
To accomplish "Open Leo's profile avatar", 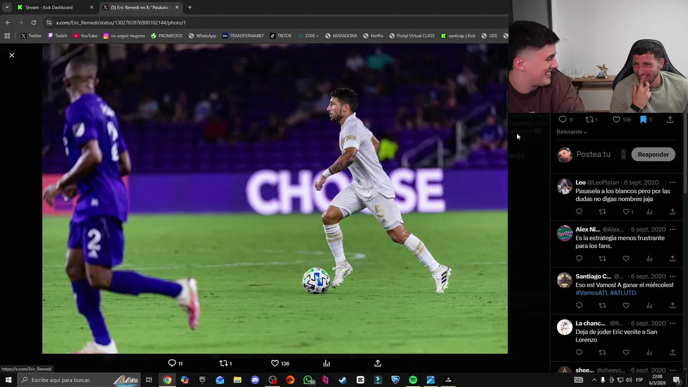I will [x=564, y=187].
